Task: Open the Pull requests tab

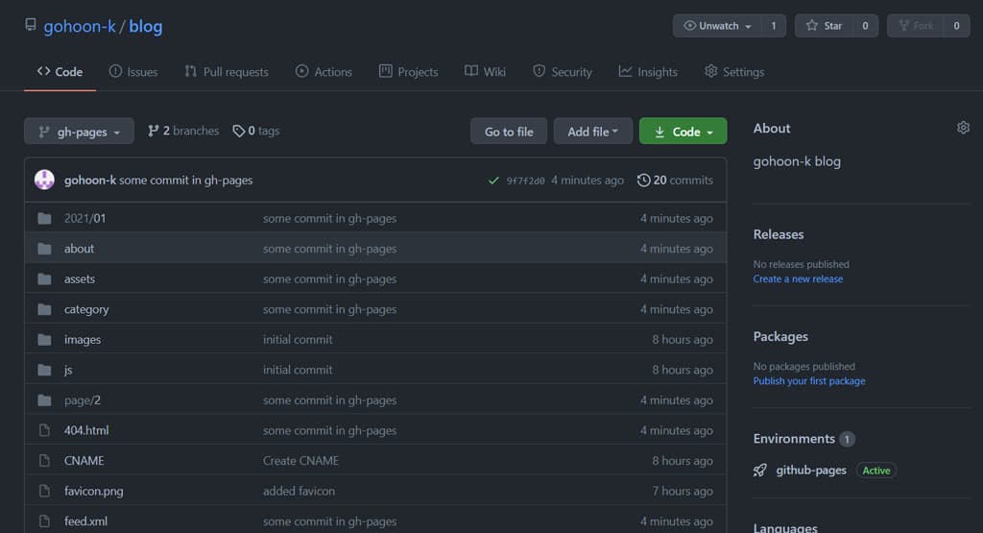Action: click(x=227, y=72)
